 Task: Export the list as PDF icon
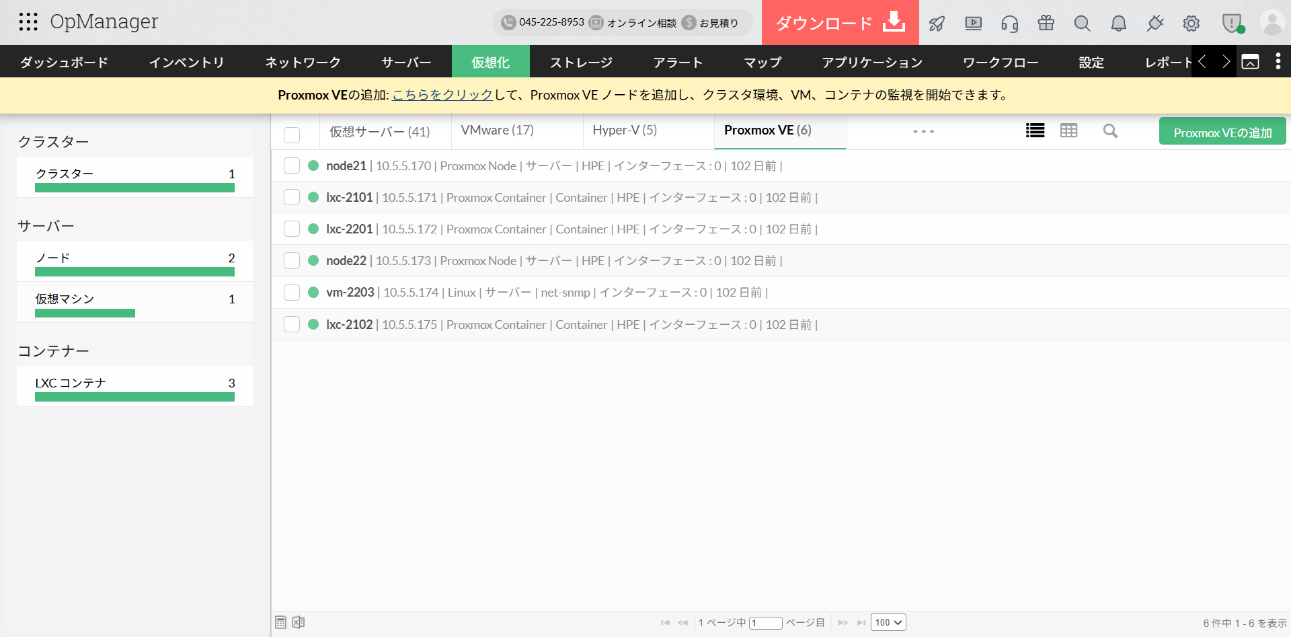pos(280,622)
